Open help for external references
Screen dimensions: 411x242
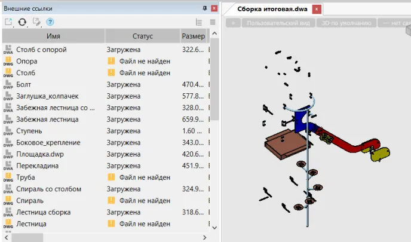50,22
